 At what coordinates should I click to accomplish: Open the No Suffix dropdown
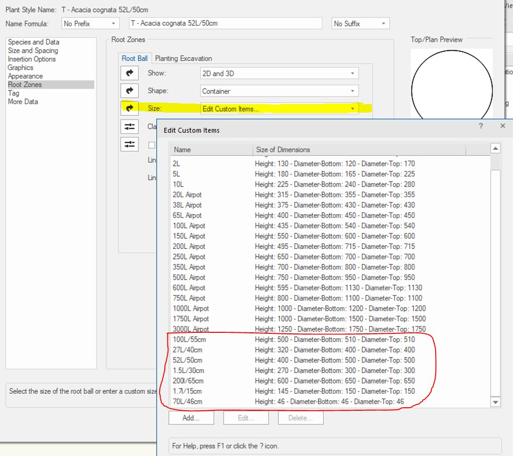point(360,23)
